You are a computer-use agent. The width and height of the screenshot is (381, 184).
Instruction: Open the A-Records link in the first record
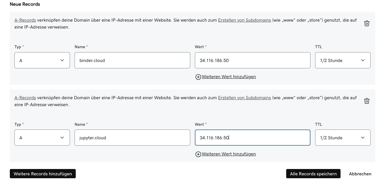coord(25,20)
